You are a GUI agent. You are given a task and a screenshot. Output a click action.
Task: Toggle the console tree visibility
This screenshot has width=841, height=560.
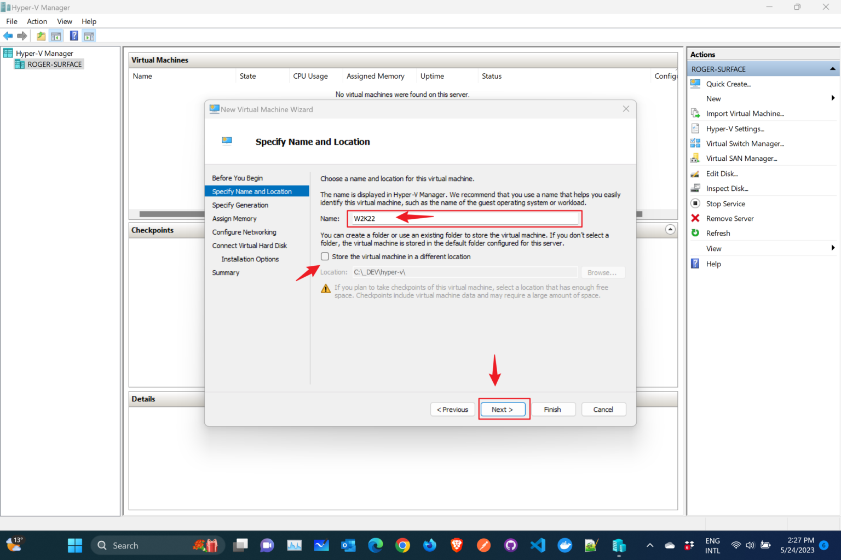pos(56,36)
